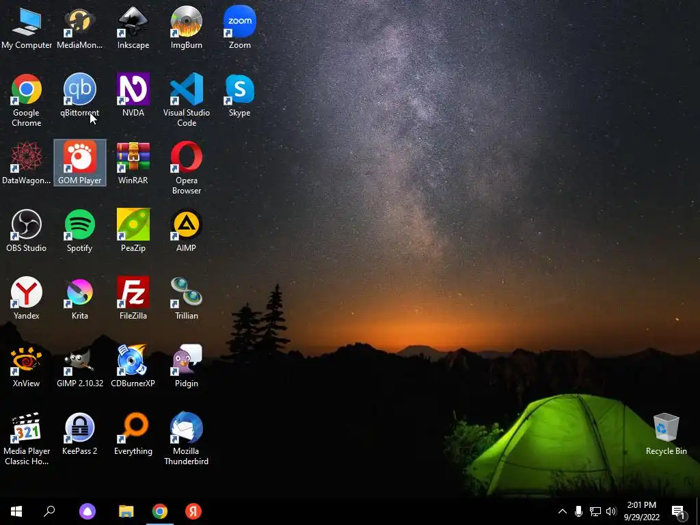Viewport: 700px width, 525px height.
Task: Select Opera Browser shortcut
Action: [186, 168]
